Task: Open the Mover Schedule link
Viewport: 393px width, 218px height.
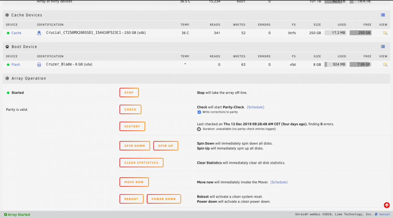Action: (279, 182)
